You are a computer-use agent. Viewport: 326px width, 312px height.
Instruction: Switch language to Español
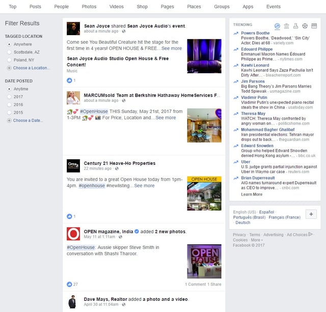(266, 212)
